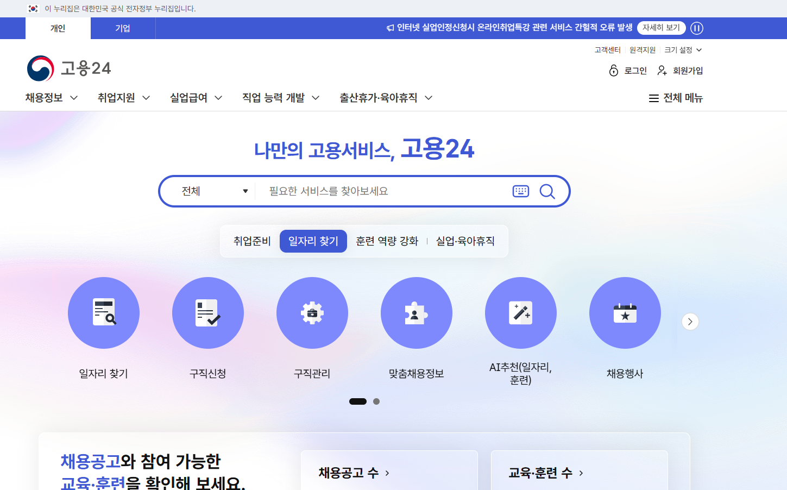
Task: Open the 전체 search category dropdown
Action: click(215, 191)
